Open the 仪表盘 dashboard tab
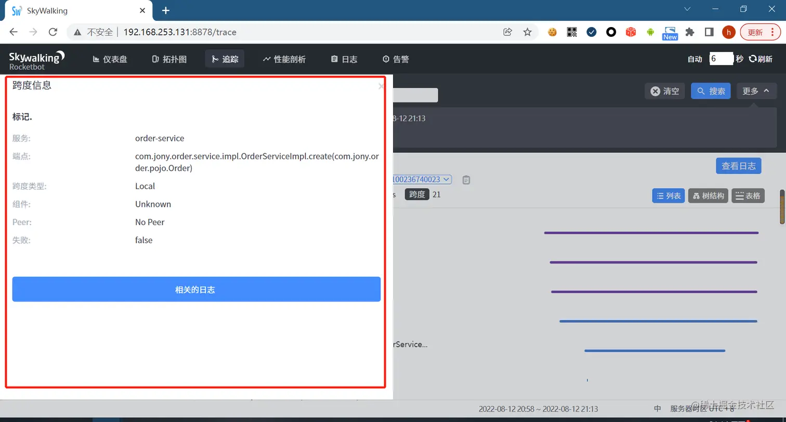This screenshot has width=786, height=422. pyautogui.click(x=110, y=59)
